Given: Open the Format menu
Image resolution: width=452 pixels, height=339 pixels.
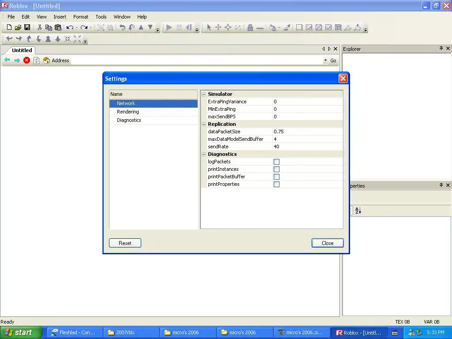Looking at the screenshot, I should tap(81, 17).
